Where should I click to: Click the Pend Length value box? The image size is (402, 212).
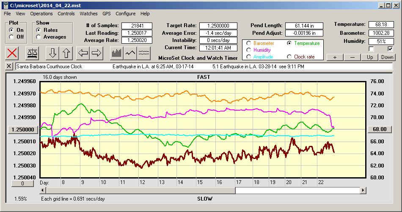click(304, 26)
